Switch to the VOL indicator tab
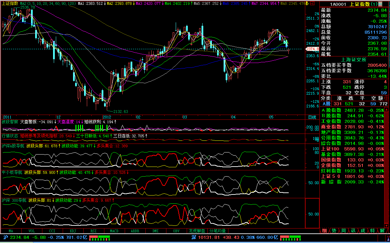390x243 pixels. click(x=32, y=231)
